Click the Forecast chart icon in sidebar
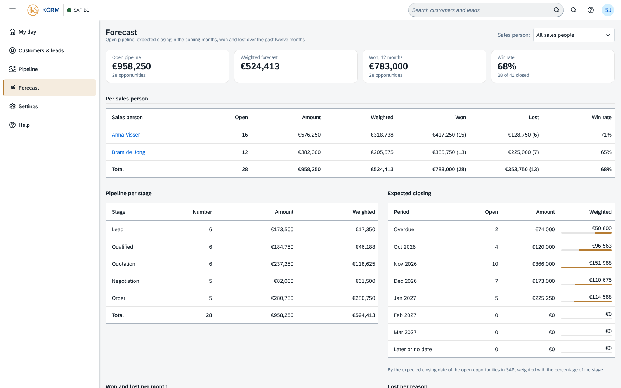 point(12,88)
